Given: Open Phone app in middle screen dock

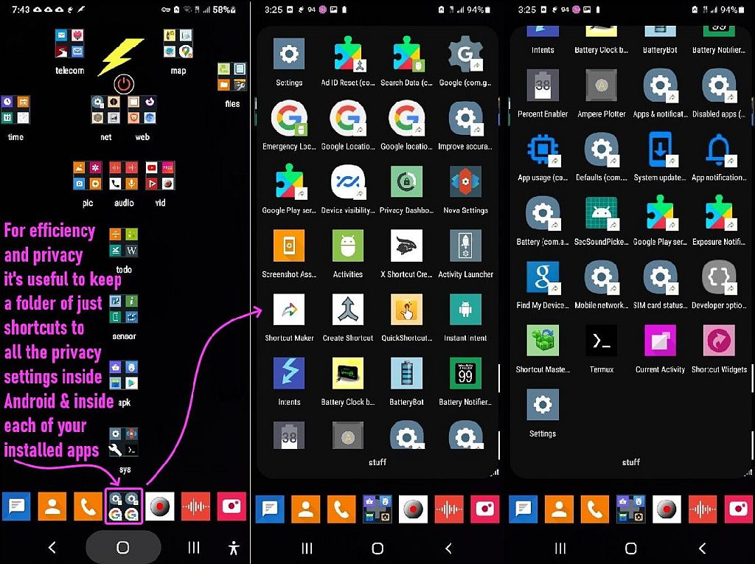Looking at the screenshot, I should click(341, 509).
